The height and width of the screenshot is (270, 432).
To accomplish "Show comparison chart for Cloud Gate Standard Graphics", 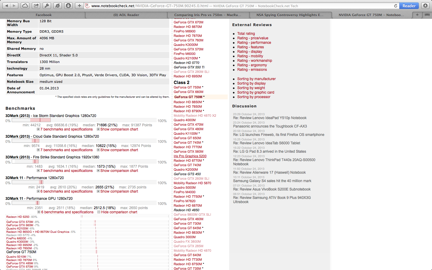I will point(117,150).
